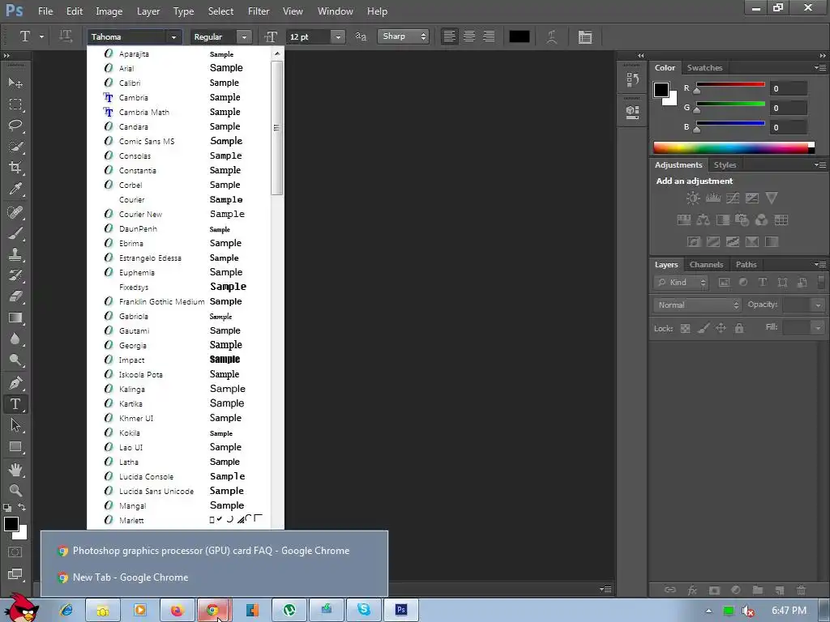Screen dimensions: 830x622
Task: Click the text color swatch in options bar
Action: point(520,36)
